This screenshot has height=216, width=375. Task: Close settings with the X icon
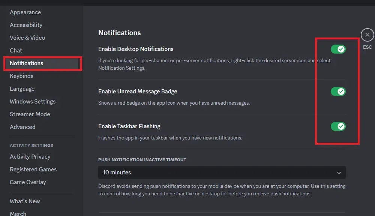click(367, 35)
